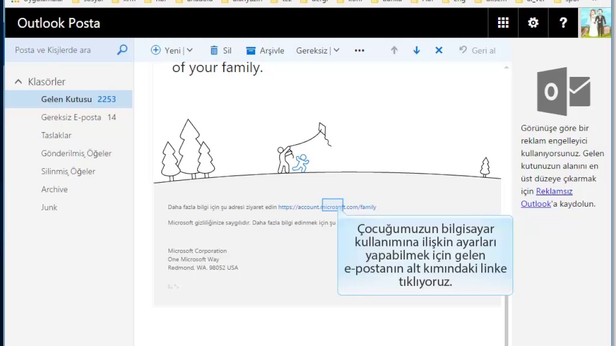Open the more actions ellipsis menu
Viewport: 616px width, 346px height.
coord(359,50)
